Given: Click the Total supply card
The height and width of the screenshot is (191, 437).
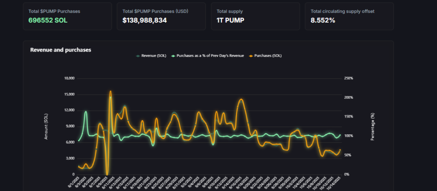Looking at the screenshot, I should [255, 16].
